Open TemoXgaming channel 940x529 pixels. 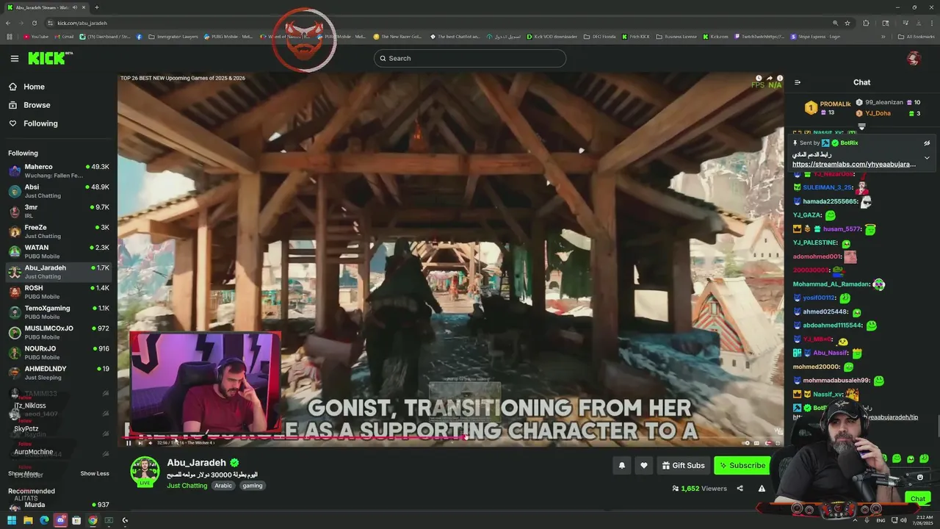(x=58, y=312)
